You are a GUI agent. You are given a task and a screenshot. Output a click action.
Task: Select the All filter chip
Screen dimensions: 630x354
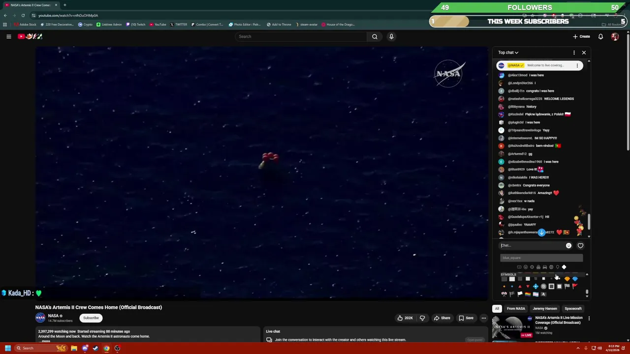497,309
